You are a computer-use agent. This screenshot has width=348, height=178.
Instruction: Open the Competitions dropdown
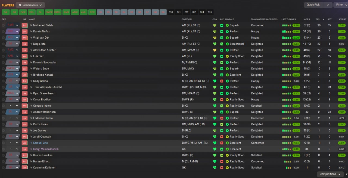tap(330, 174)
